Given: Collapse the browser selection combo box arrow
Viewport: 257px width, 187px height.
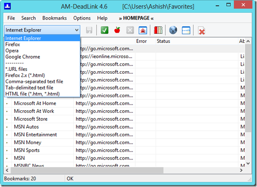Looking at the screenshot, I should click(76, 30).
